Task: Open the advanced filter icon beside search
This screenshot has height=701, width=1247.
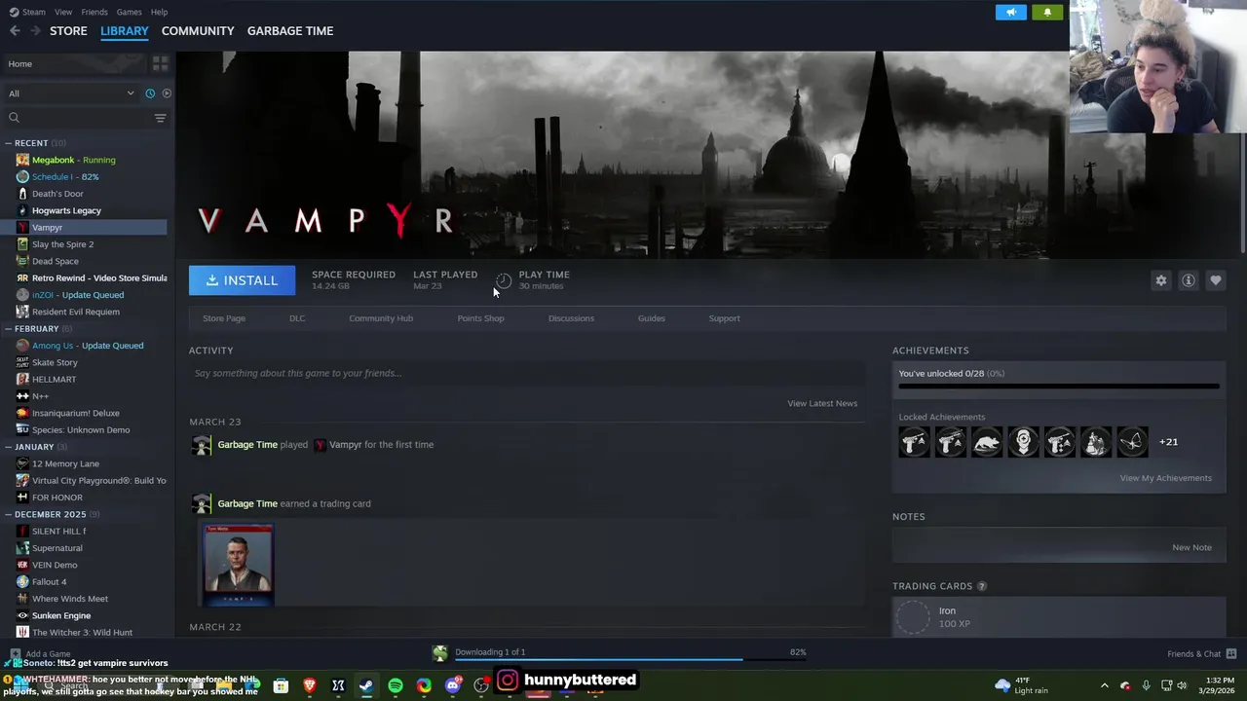Action: tap(160, 118)
